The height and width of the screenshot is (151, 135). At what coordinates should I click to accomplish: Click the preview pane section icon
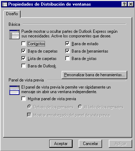click(x=14, y=90)
